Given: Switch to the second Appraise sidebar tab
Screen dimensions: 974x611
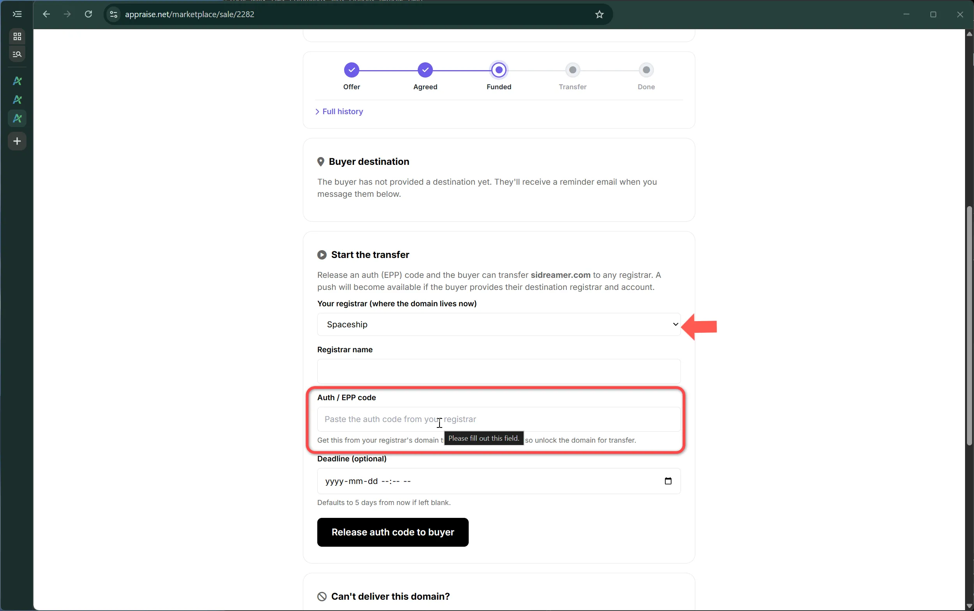Looking at the screenshot, I should pyautogui.click(x=17, y=99).
